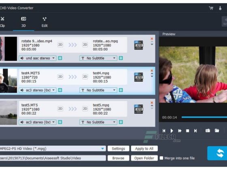Remove rotate 9...ideo.mp4 with its red X
227x170 pixels.
tap(152, 38)
